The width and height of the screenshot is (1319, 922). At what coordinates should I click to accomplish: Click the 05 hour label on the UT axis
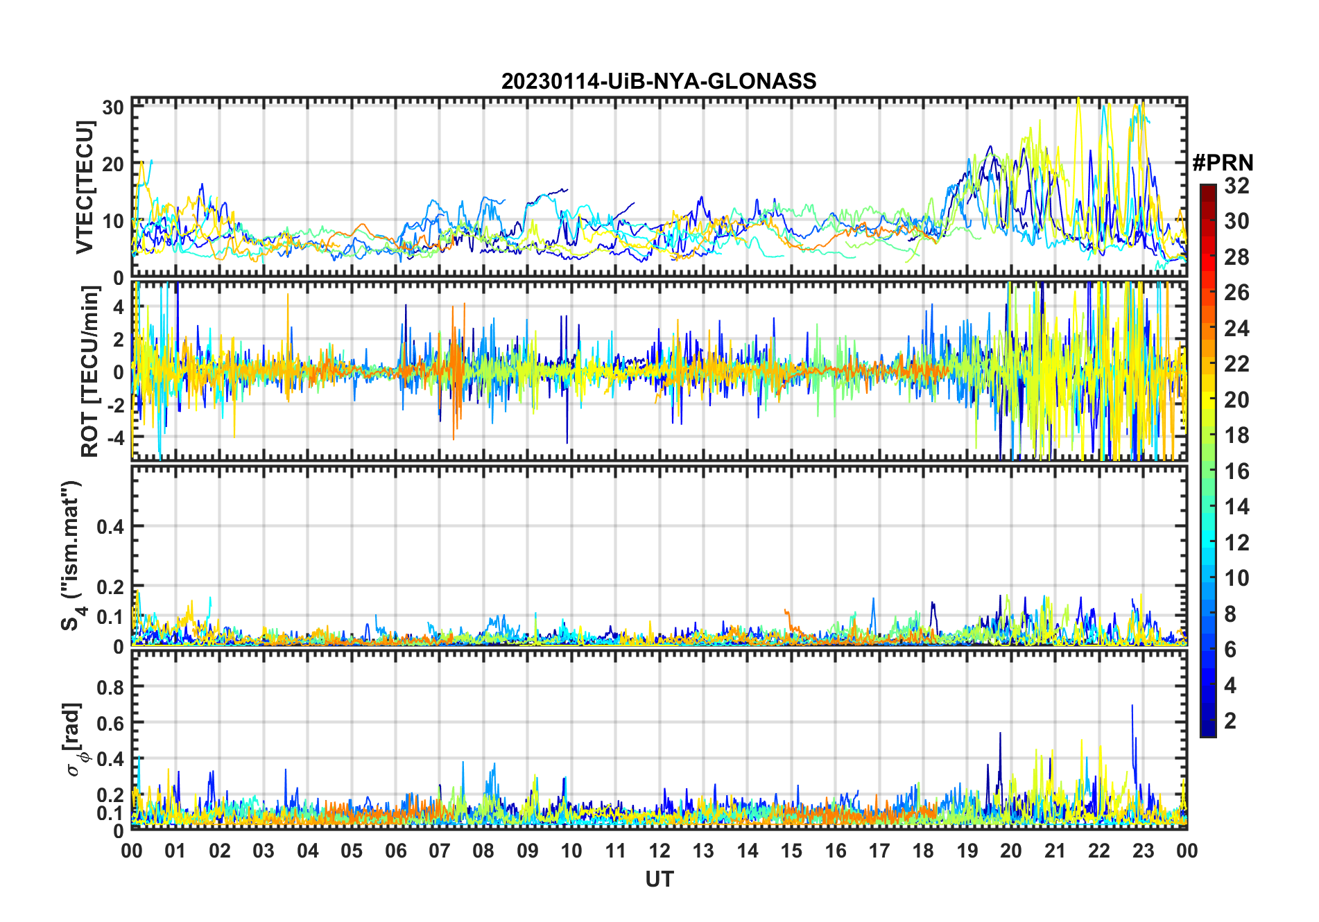coord(352,851)
